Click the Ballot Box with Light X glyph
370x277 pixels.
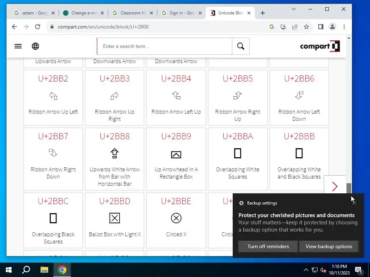(x=115, y=218)
